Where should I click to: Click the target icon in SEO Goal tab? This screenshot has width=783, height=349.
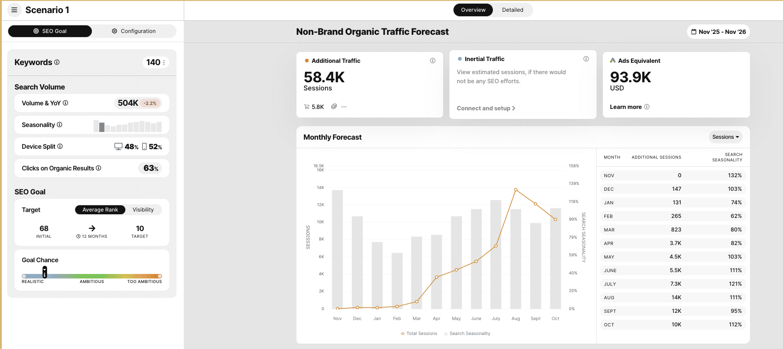click(x=36, y=31)
